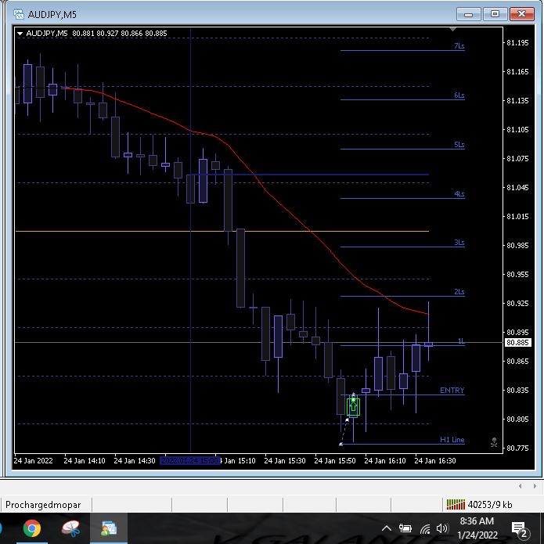Select the 7Ls level label

pyautogui.click(x=459, y=46)
